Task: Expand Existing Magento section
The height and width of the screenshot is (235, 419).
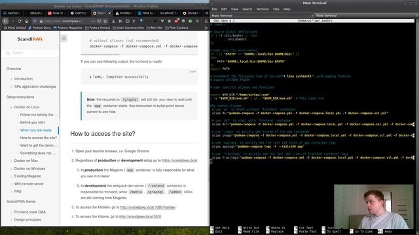Action: tap(12, 176)
